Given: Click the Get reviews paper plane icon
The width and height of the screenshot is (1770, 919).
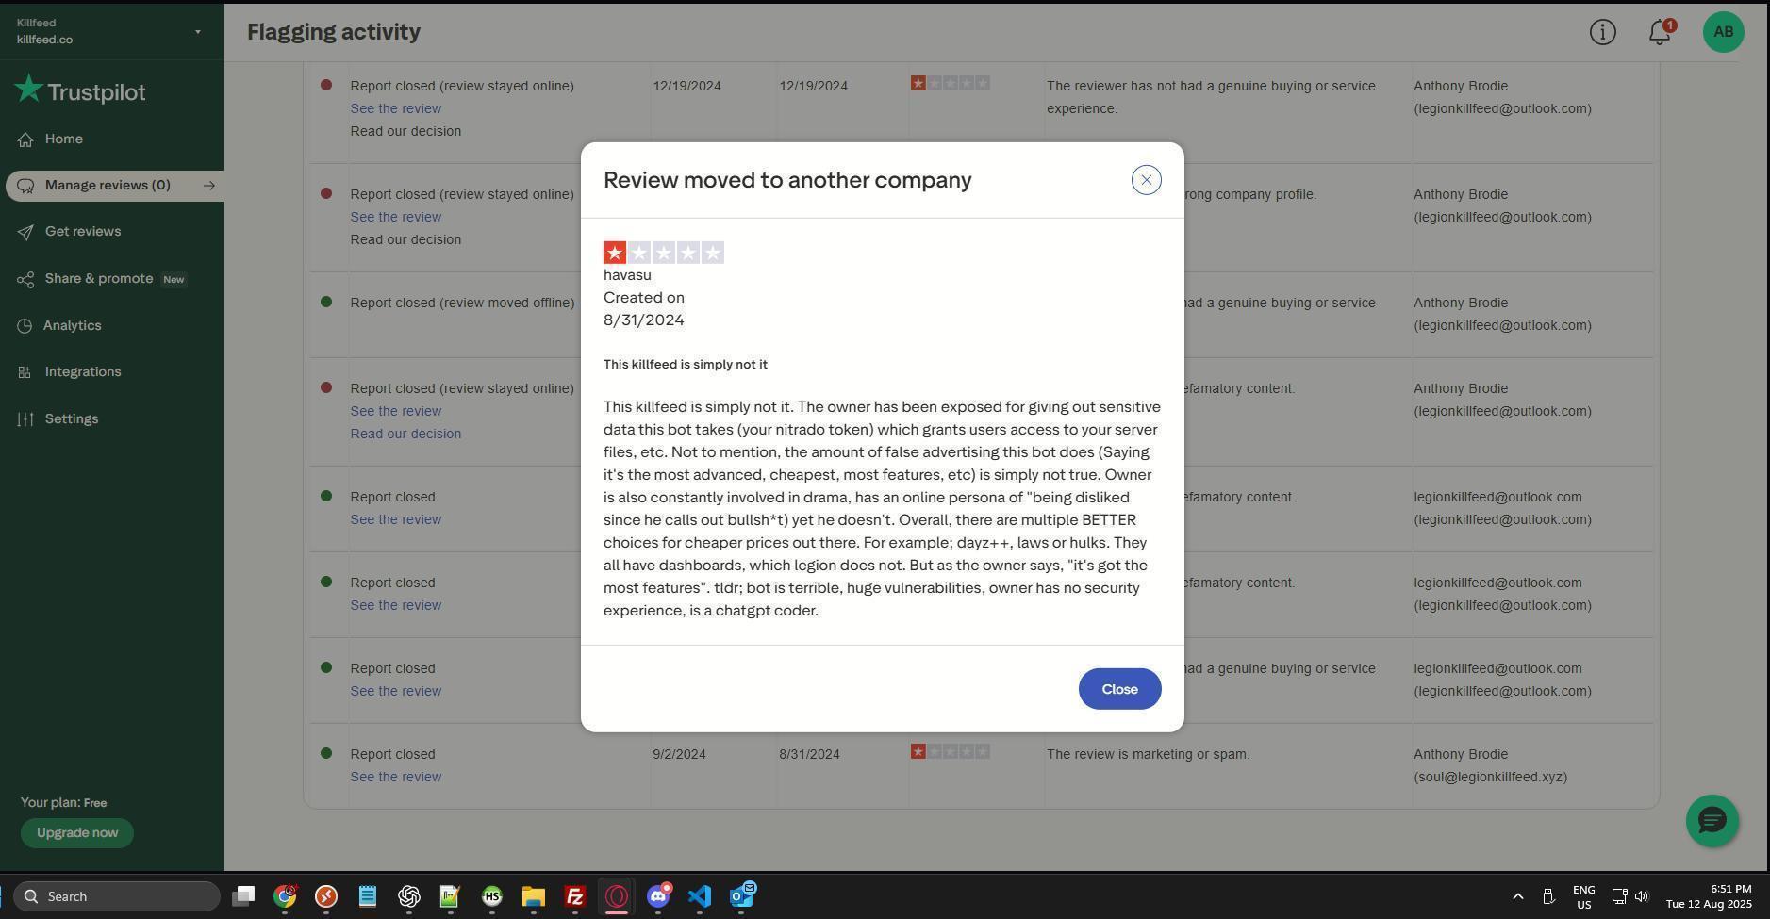Looking at the screenshot, I should (25, 232).
